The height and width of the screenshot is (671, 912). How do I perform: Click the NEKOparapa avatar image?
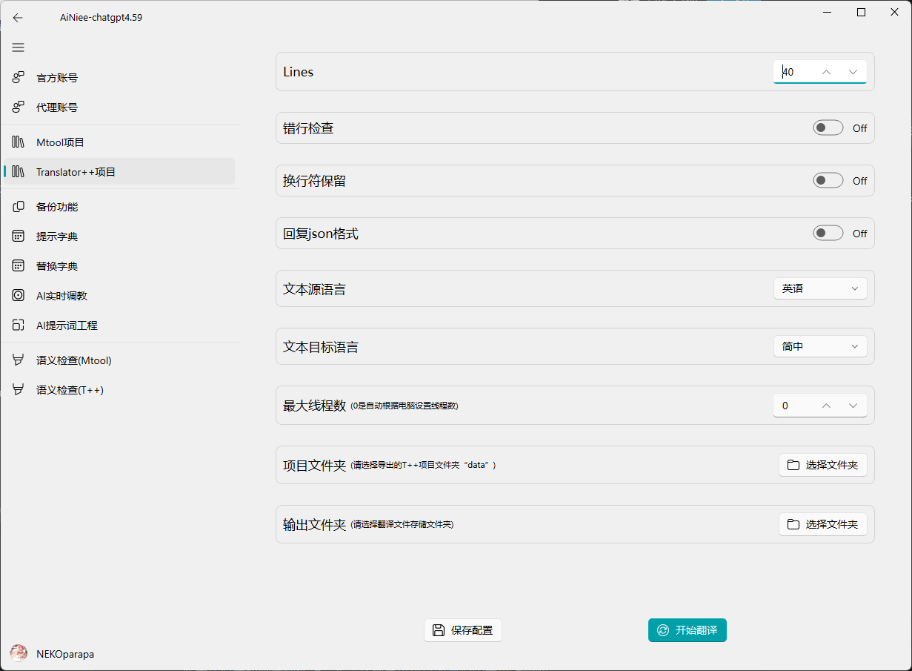pyautogui.click(x=19, y=653)
